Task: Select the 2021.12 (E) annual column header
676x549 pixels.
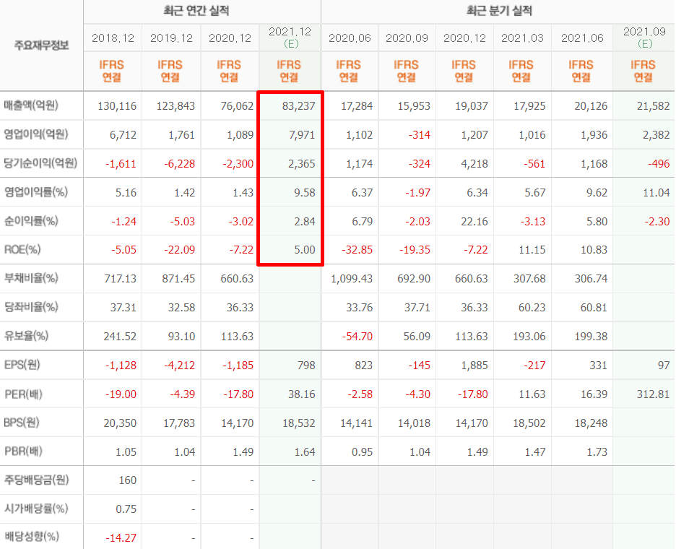Action: 289,37
